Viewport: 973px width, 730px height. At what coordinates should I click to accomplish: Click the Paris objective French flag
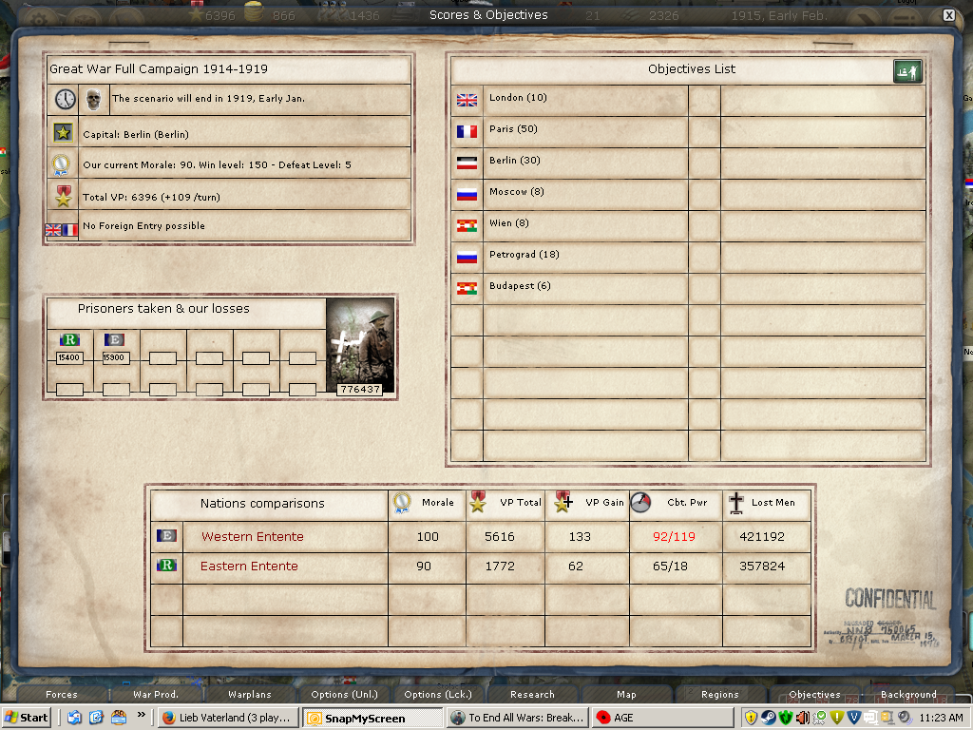(x=467, y=130)
